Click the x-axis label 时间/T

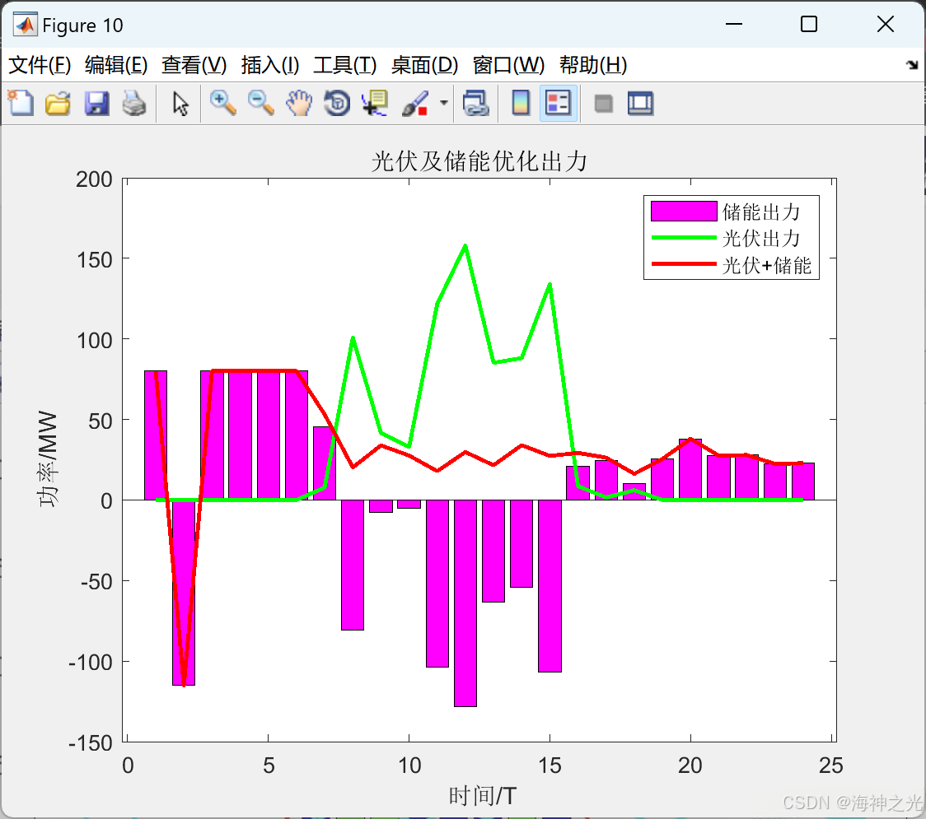tap(483, 796)
